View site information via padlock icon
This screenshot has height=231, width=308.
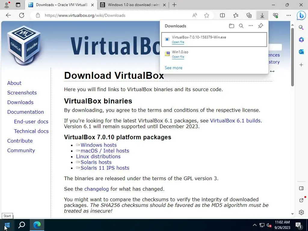click(38, 15)
